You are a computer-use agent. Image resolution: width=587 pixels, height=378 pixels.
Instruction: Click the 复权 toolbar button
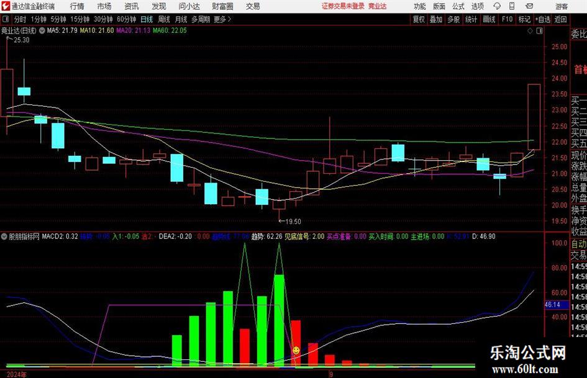pyautogui.click(x=419, y=19)
